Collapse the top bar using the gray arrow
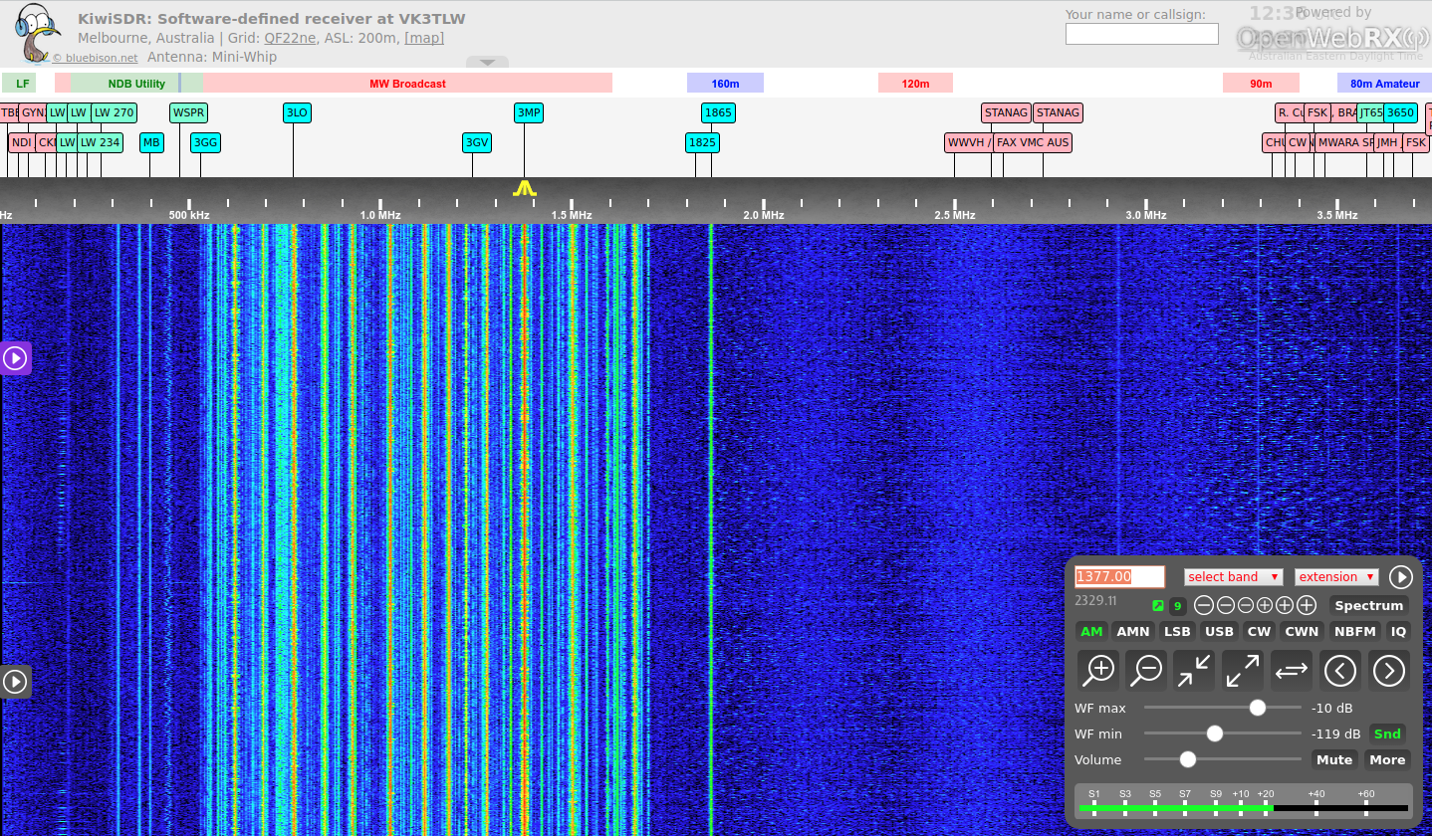The width and height of the screenshot is (1432, 836). [487, 62]
